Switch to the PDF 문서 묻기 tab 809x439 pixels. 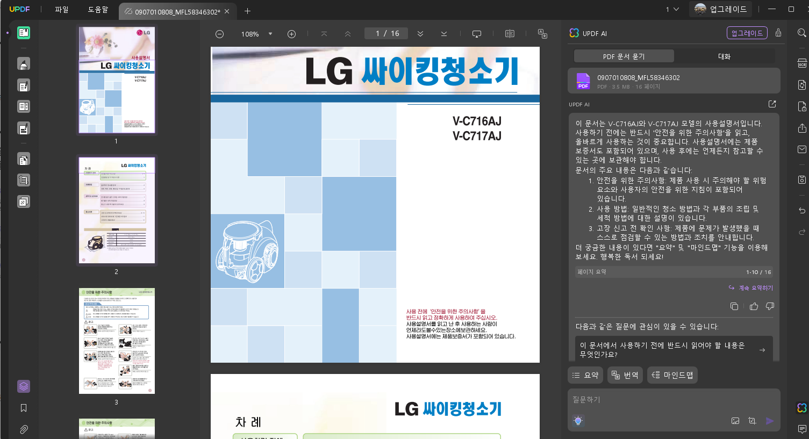click(x=624, y=56)
